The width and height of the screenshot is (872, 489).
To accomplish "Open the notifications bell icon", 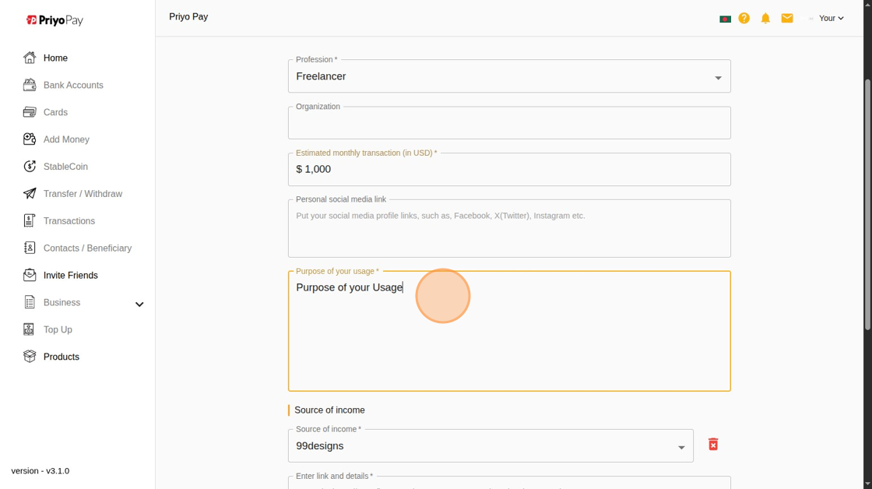I will 765,18.
